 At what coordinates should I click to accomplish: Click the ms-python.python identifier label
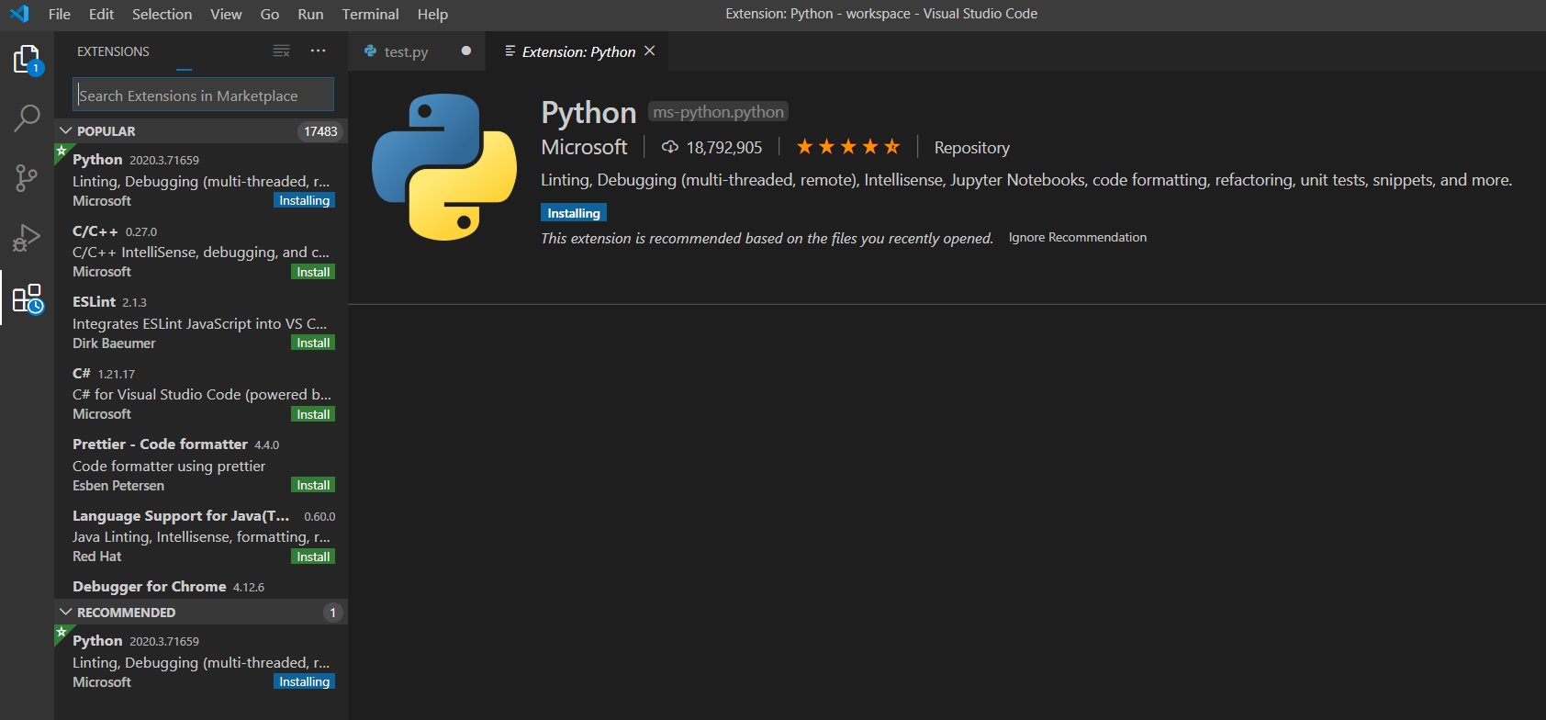(x=718, y=112)
